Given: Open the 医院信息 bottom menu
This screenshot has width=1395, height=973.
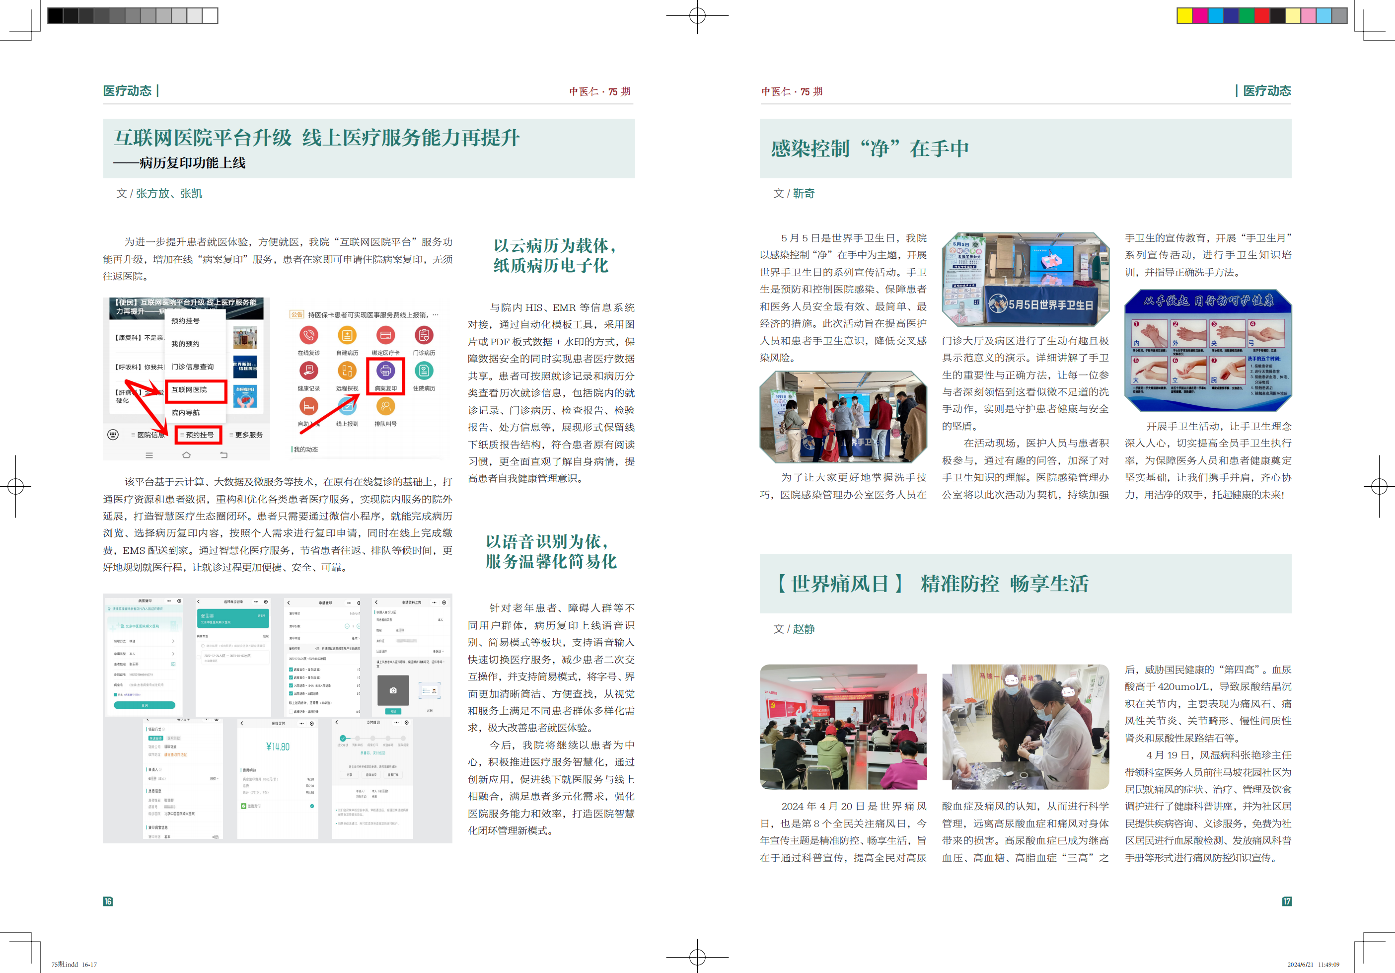Looking at the screenshot, I should 148,435.
